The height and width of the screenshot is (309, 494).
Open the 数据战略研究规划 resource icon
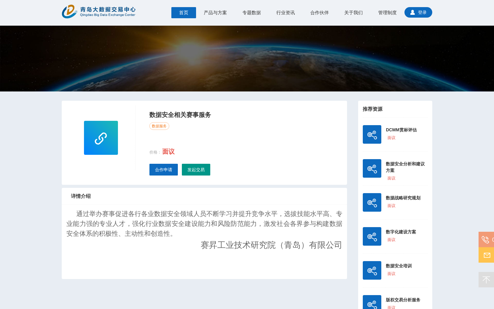(372, 202)
